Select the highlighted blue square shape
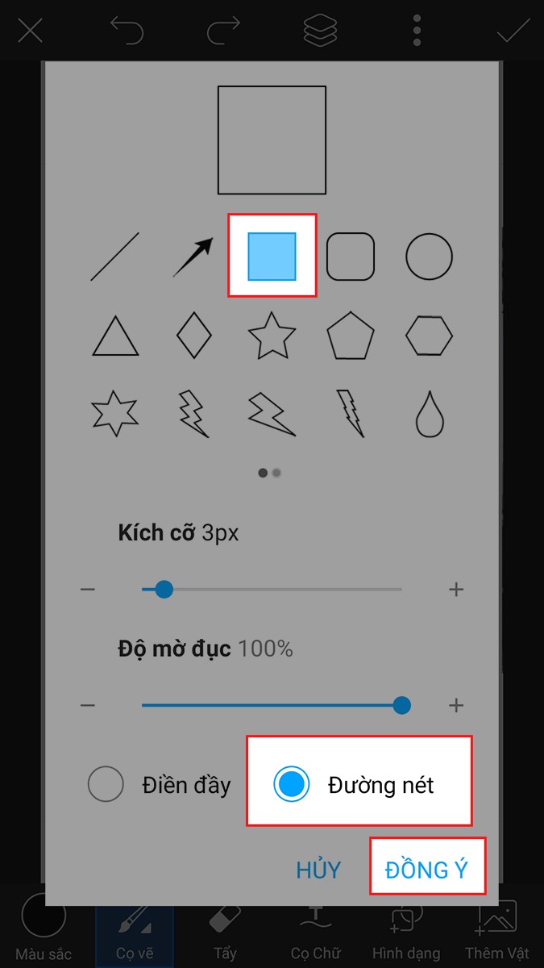Image resolution: width=544 pixels, height=968 pixels. 272,257
